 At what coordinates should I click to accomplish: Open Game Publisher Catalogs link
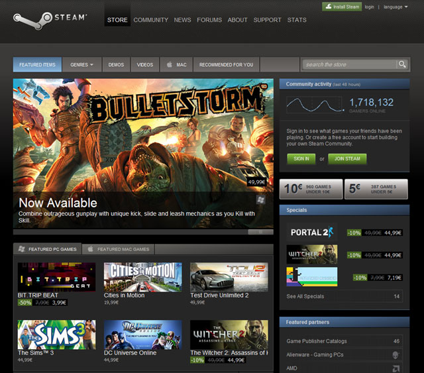[344, 341]
